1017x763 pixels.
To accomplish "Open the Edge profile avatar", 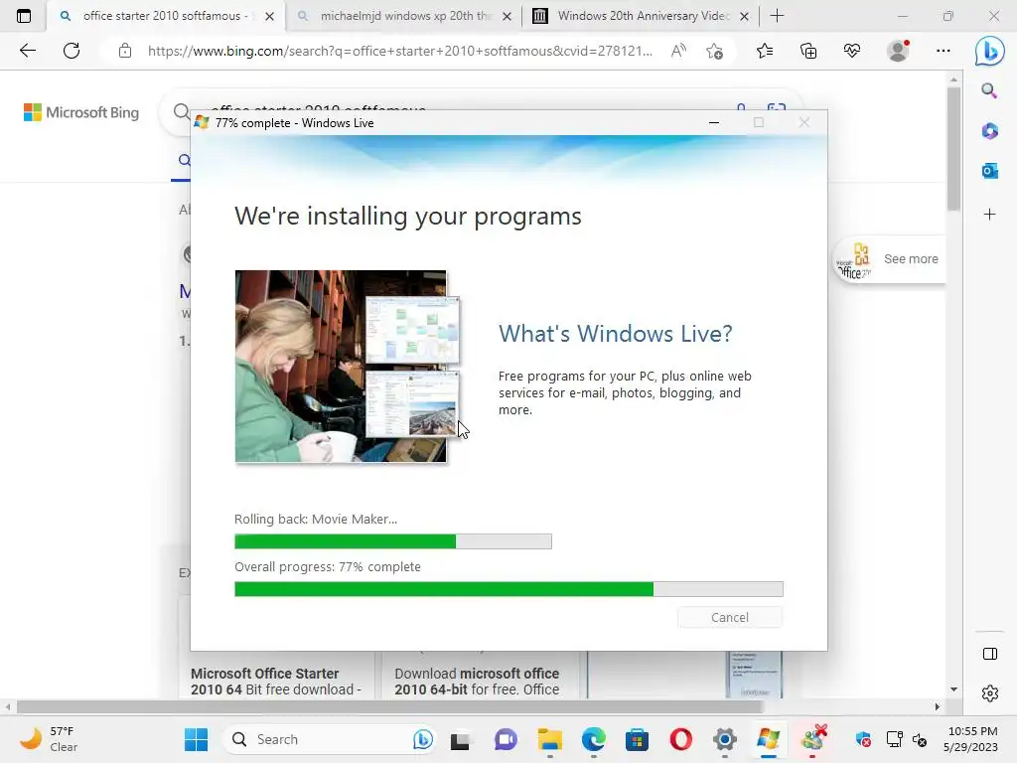I will tap(898, 51).
